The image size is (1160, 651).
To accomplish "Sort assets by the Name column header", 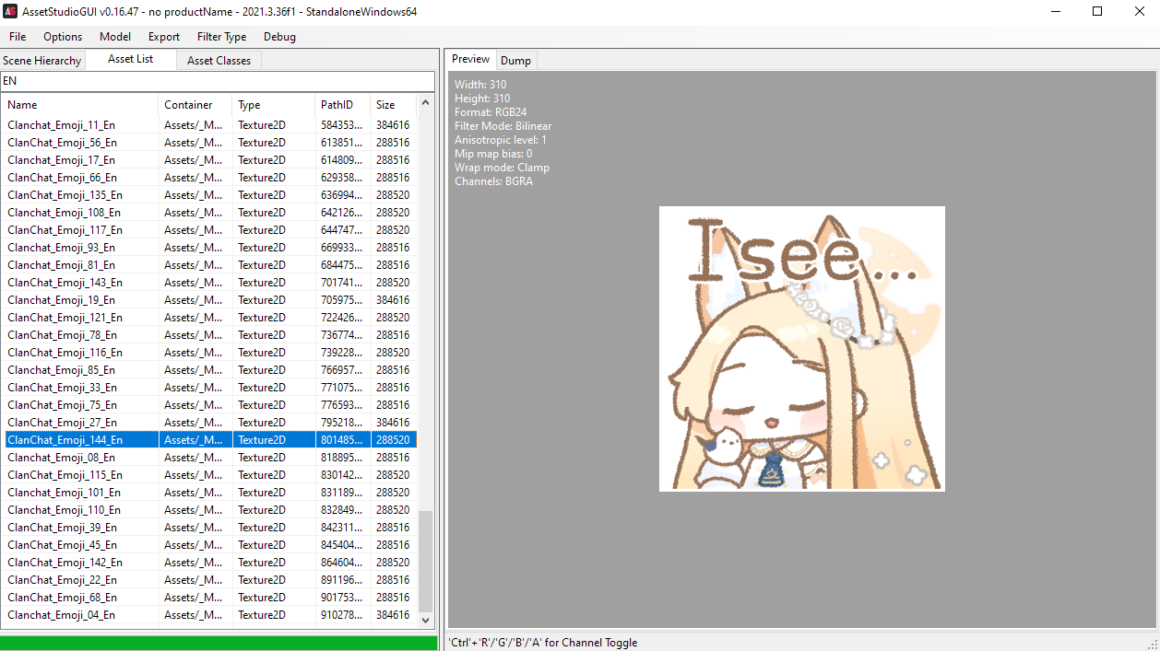I will pos(80,105).
